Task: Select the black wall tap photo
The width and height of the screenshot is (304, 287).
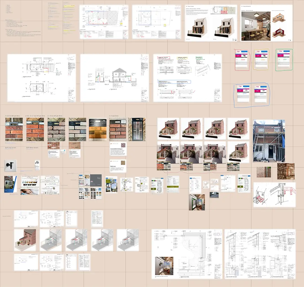Action: (x=10, y=166)
